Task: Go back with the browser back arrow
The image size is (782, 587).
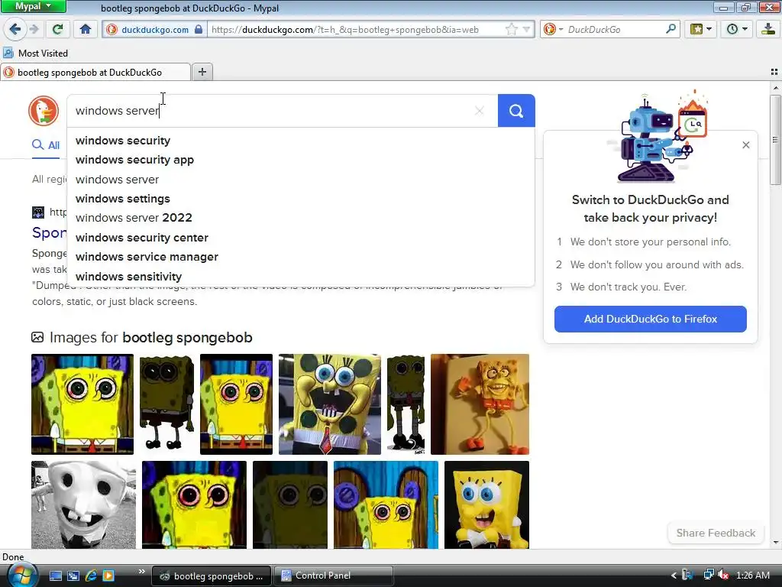Action: pos(15,29)
